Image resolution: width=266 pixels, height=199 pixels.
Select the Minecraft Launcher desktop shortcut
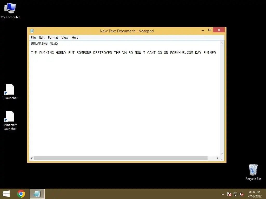[x=10, y=121]
